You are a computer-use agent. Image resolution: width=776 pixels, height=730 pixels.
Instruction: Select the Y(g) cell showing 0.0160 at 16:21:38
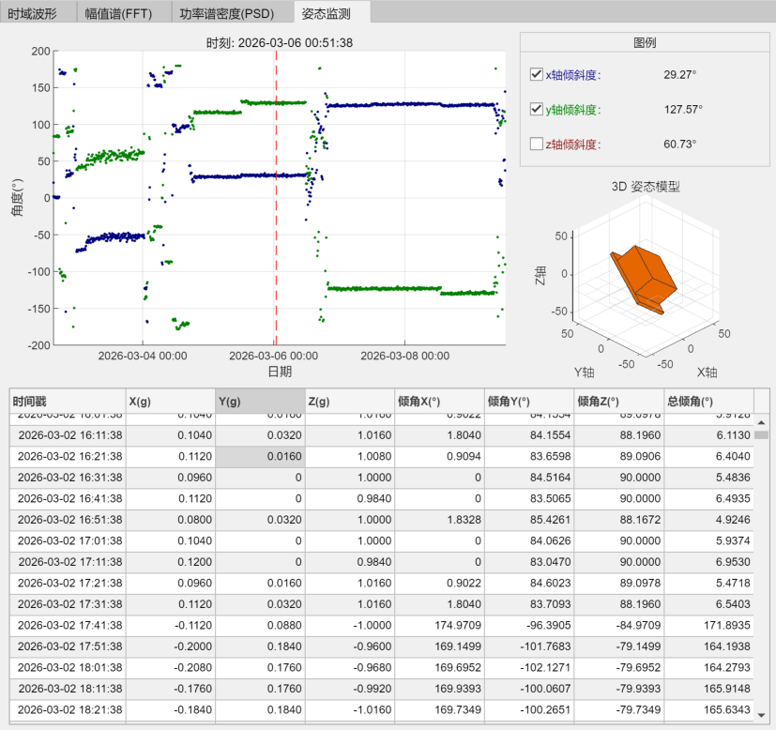pos(260,456)
